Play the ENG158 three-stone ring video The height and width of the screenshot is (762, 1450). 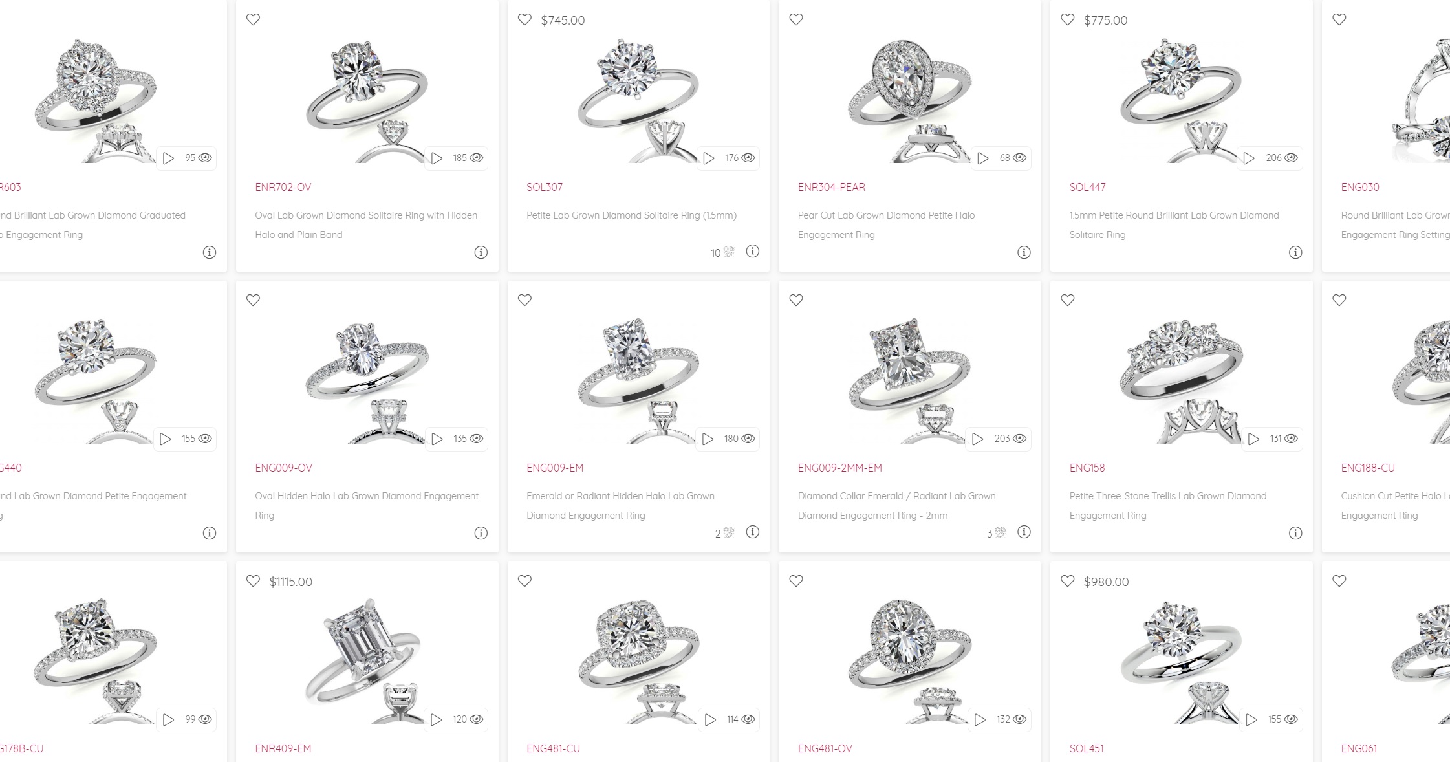coord(1253,439)
